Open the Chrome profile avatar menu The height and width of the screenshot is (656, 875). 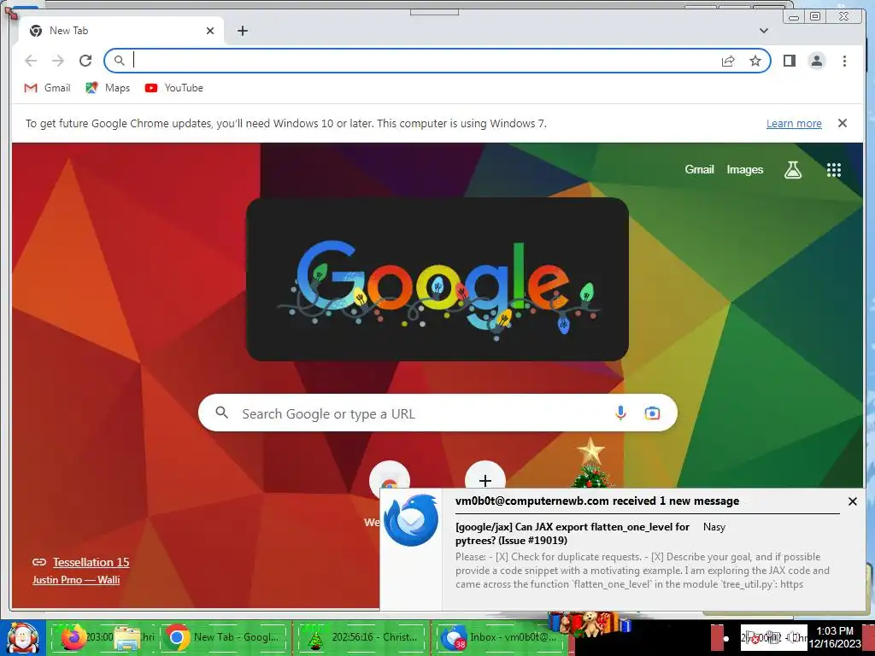(816, 61)
